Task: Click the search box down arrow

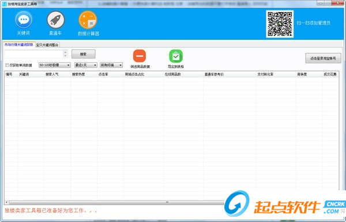Action: [x=65, y=56]
